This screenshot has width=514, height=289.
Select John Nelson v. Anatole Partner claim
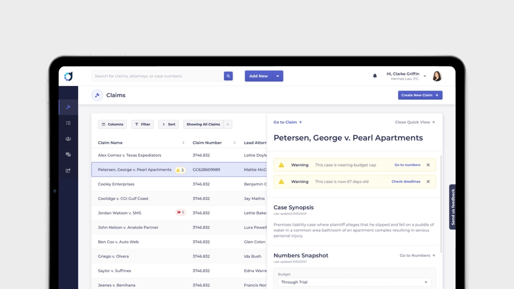pyautogui.click(x=128, y=227)
